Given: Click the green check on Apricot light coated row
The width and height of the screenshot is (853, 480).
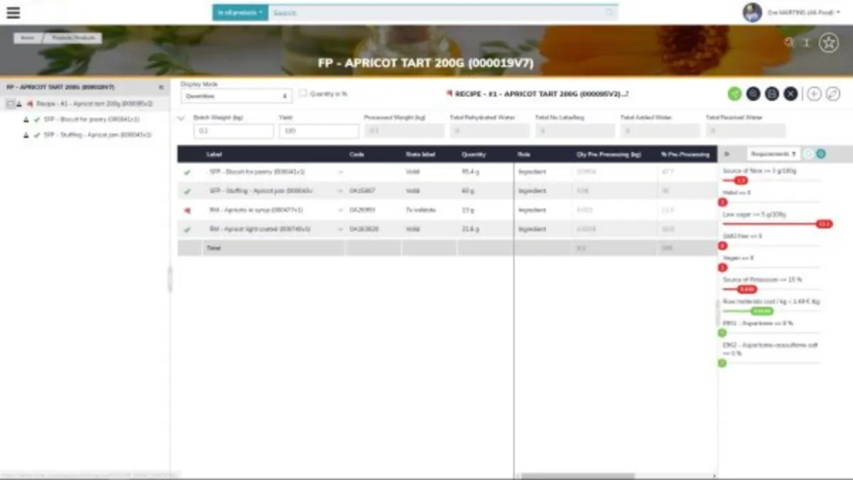Looking at the screenshot, I should pyautogui.click(x=187, y=230).
